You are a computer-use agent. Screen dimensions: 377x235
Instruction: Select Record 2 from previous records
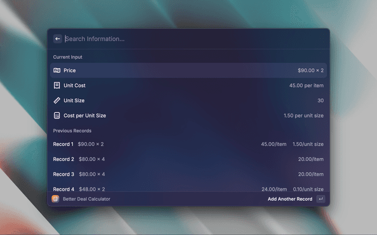coord(64,159)
